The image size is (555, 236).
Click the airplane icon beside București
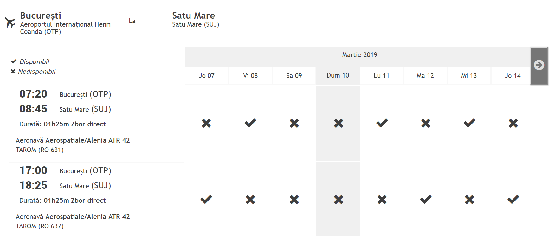tap(10, 22)
